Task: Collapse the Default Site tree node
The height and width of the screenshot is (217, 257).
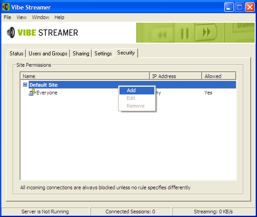Action: tap(25, 85)
